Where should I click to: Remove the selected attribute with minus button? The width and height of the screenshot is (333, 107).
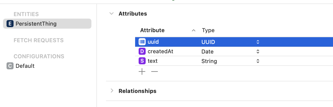click(x=154, y=72)
